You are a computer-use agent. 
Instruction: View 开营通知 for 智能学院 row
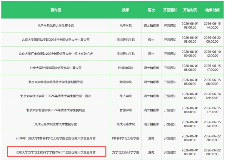pyautogui.click(x=170, y=110)
